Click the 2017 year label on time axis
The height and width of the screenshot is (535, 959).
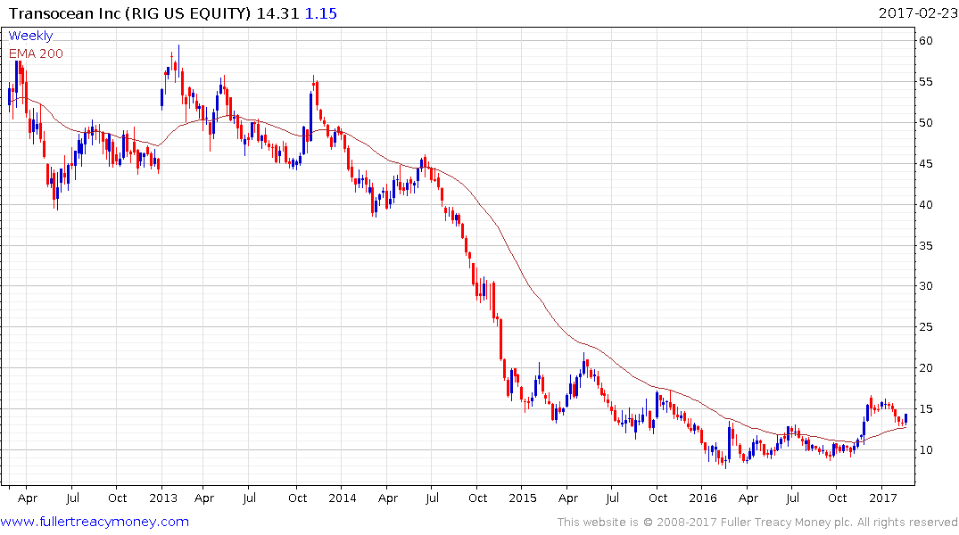pos(883,498)
